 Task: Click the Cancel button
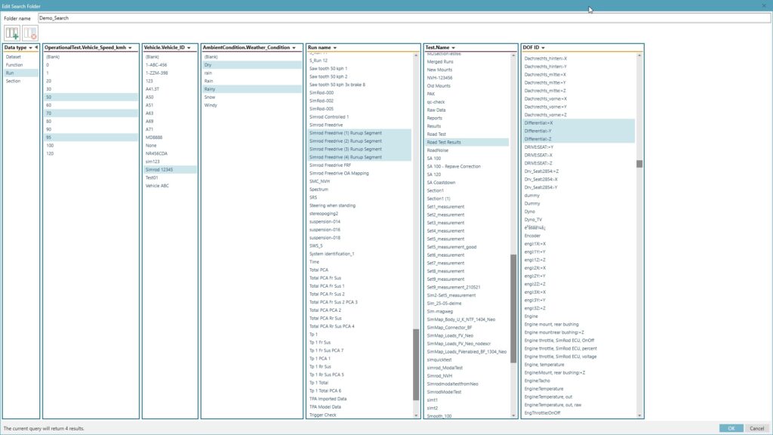click(x=759, y=427)
